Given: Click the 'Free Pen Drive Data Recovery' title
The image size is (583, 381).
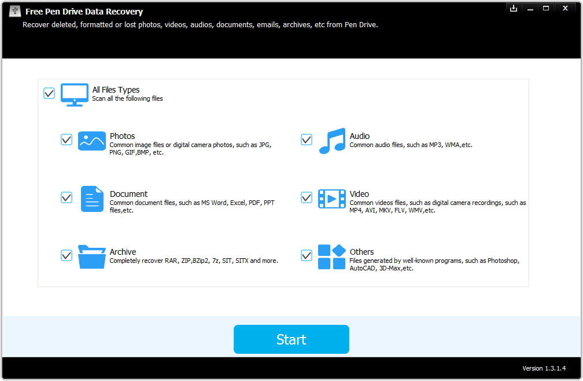Looking at the screenshot, I should 84,12.
